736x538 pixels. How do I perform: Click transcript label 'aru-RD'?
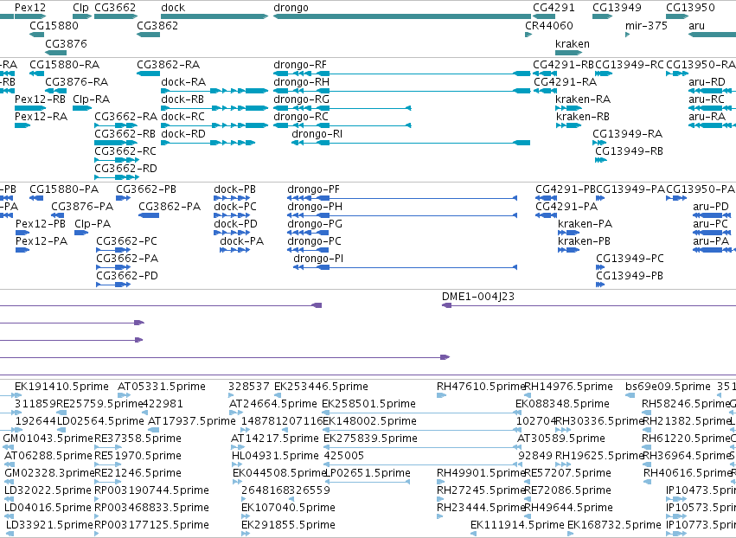point(707,81)
